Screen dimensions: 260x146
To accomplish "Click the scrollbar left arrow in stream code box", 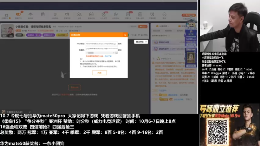I will [87, 53].
